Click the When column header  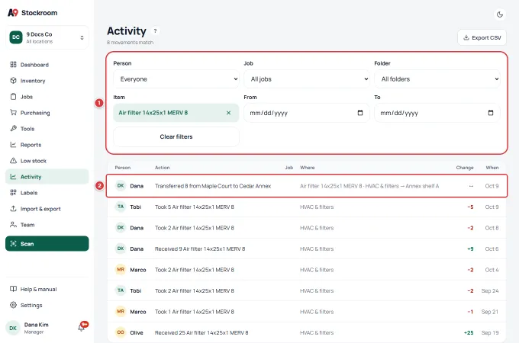point(492,168)
